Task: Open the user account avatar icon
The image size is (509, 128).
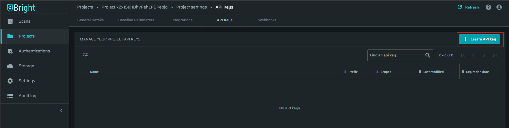Action: (x=499, y=7)
